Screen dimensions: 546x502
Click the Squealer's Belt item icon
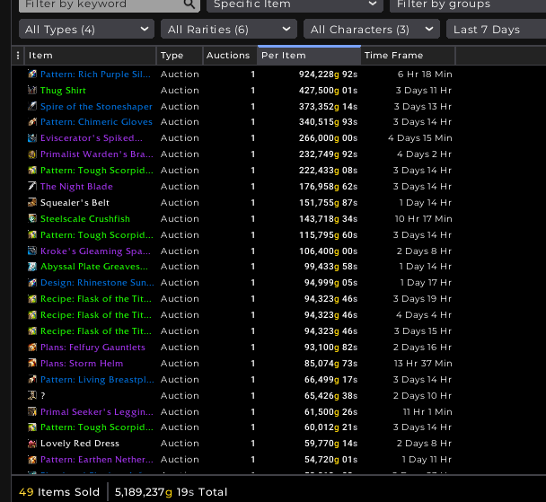(32, 203)
